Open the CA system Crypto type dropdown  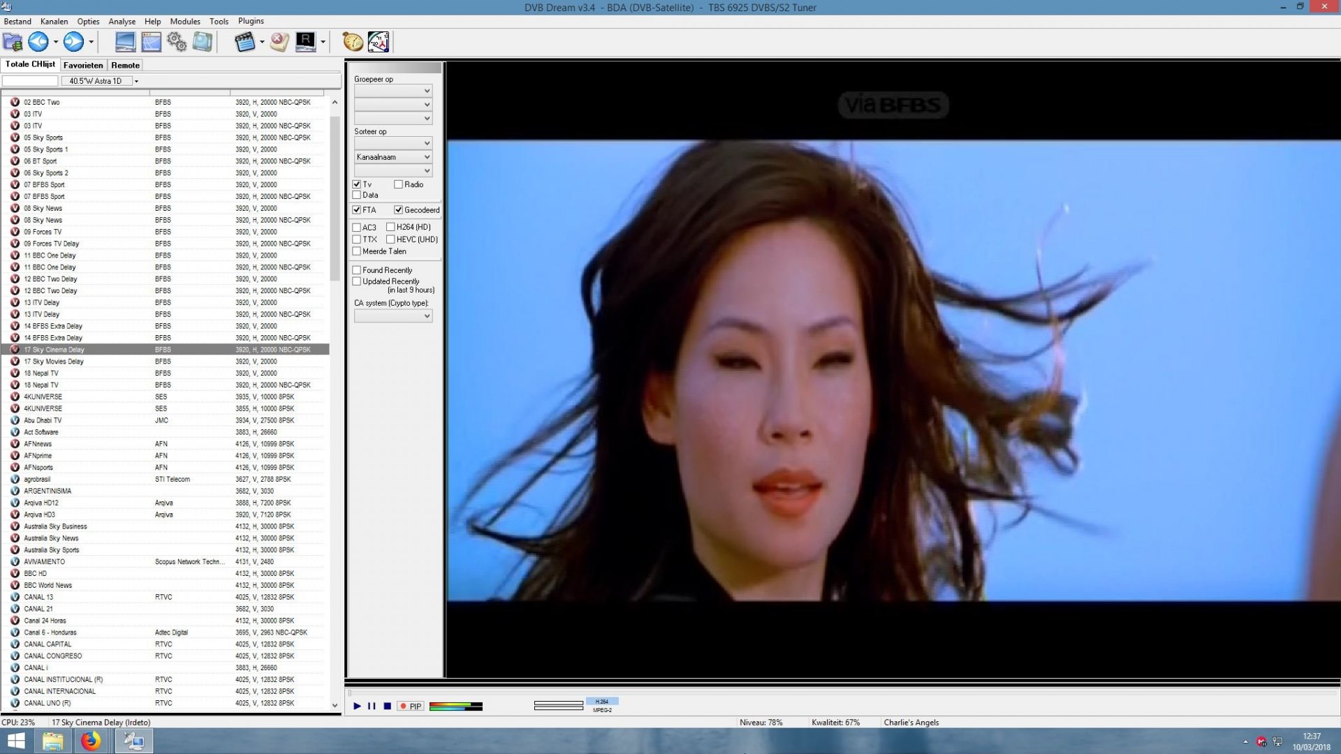(427, 316)
